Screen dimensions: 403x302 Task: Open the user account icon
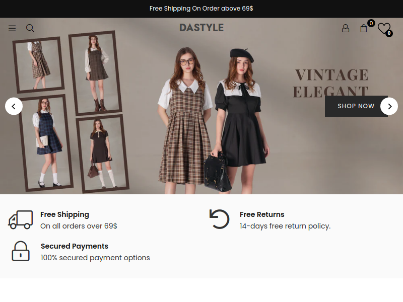coord(346,28)
